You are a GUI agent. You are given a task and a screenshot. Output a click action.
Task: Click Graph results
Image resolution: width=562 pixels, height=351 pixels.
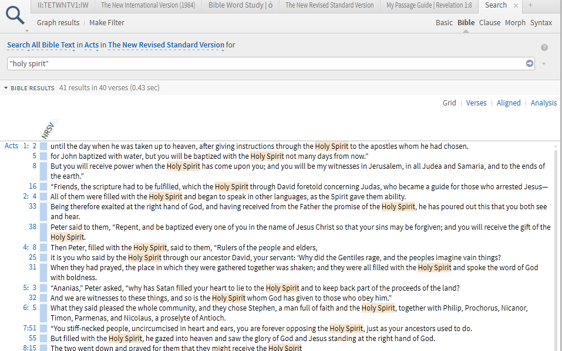58,22
